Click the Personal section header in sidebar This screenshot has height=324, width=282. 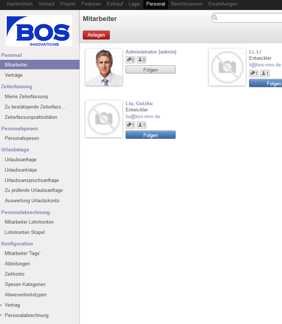[x=11, y=55]
